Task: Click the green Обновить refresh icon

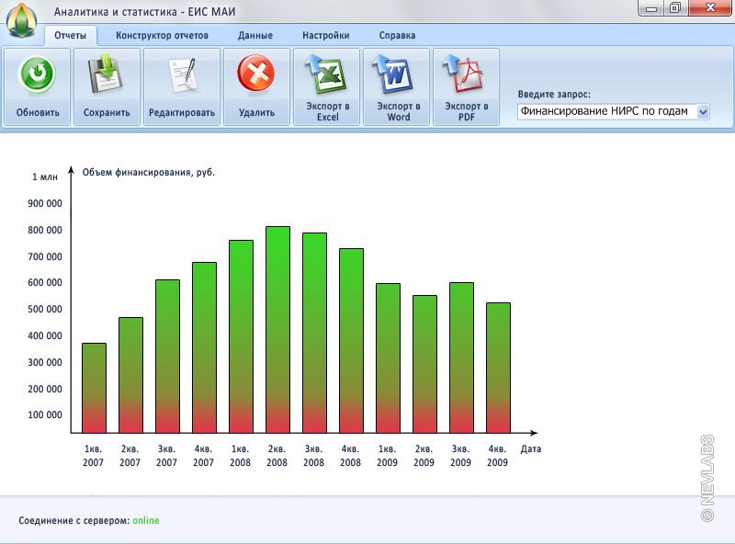Action: (37, 74)
